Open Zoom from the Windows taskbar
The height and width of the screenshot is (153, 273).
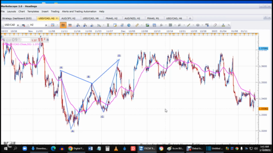25,148
